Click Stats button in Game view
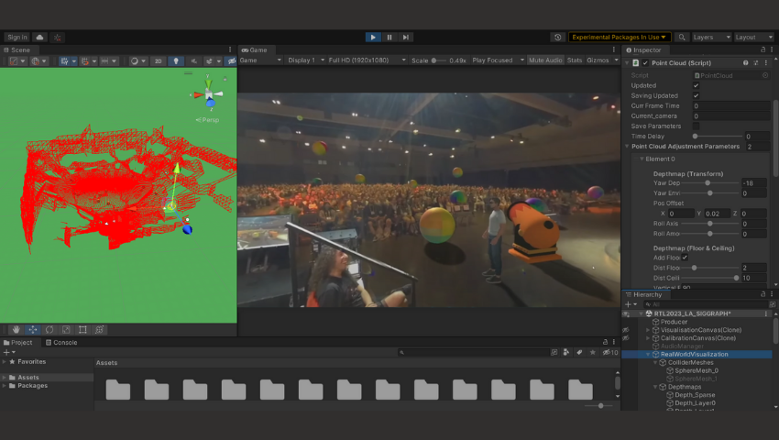The height and width of the screenshot is (440, 779). coord(575,60)
